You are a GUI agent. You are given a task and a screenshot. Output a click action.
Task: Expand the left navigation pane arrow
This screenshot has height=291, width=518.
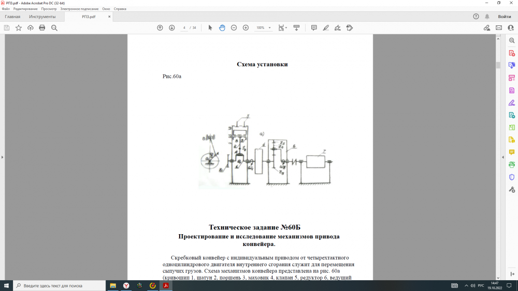pyautogui.click(x=2, y=157)
